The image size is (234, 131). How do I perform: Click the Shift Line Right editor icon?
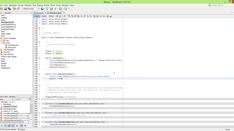97,16
